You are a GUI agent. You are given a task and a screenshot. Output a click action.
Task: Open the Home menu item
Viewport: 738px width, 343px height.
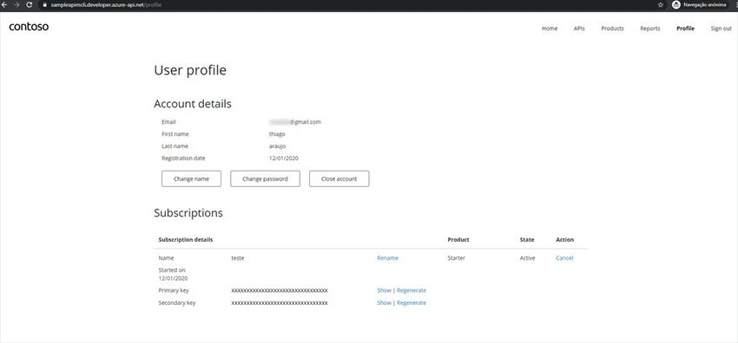[550, 29]
